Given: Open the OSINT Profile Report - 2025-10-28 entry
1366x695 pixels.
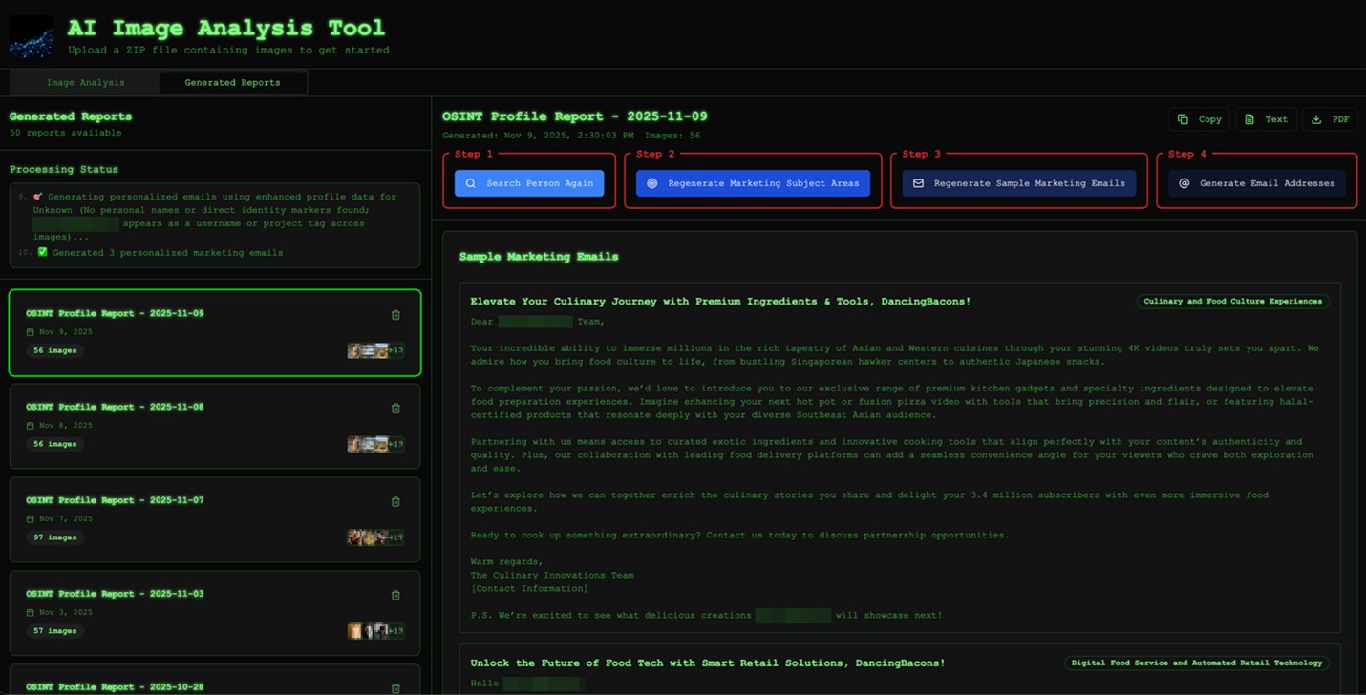Looking at the screenshot, I should pos(215,680).
